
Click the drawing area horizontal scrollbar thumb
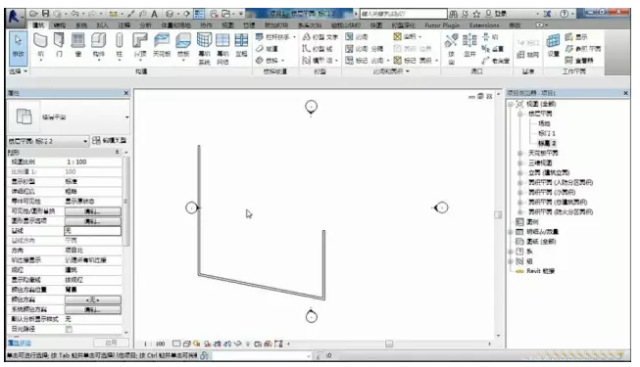point(389,344)
